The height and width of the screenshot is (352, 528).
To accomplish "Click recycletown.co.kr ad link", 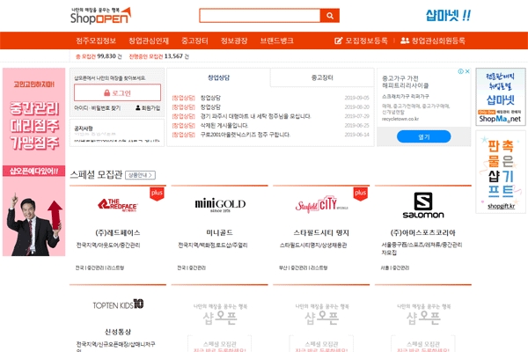I will tap(400, 119).
